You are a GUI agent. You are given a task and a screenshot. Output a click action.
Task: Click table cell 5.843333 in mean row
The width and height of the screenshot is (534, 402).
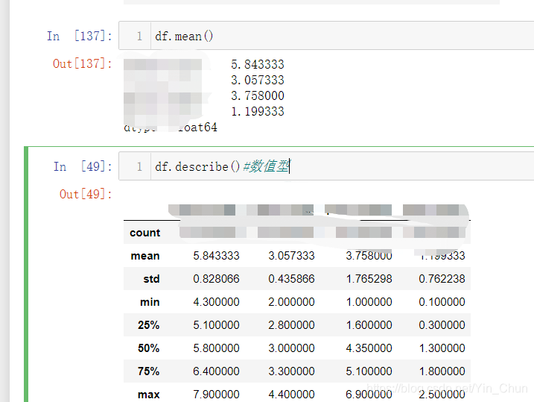[216, 256]
